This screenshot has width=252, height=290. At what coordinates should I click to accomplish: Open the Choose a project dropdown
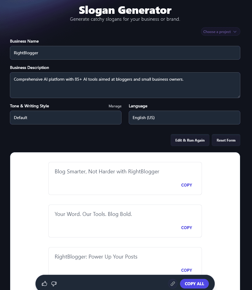(220, 31)
